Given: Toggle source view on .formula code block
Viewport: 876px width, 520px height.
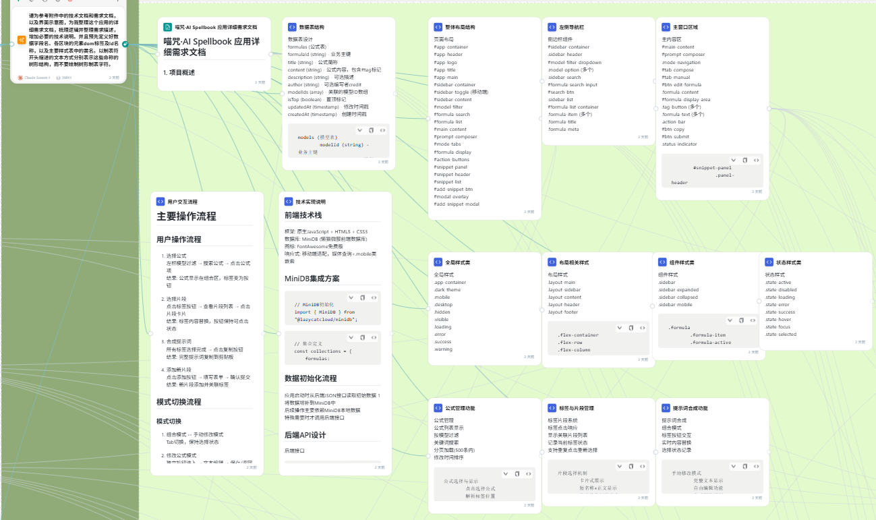Looking at the screenshot, I should coord(753,320).
